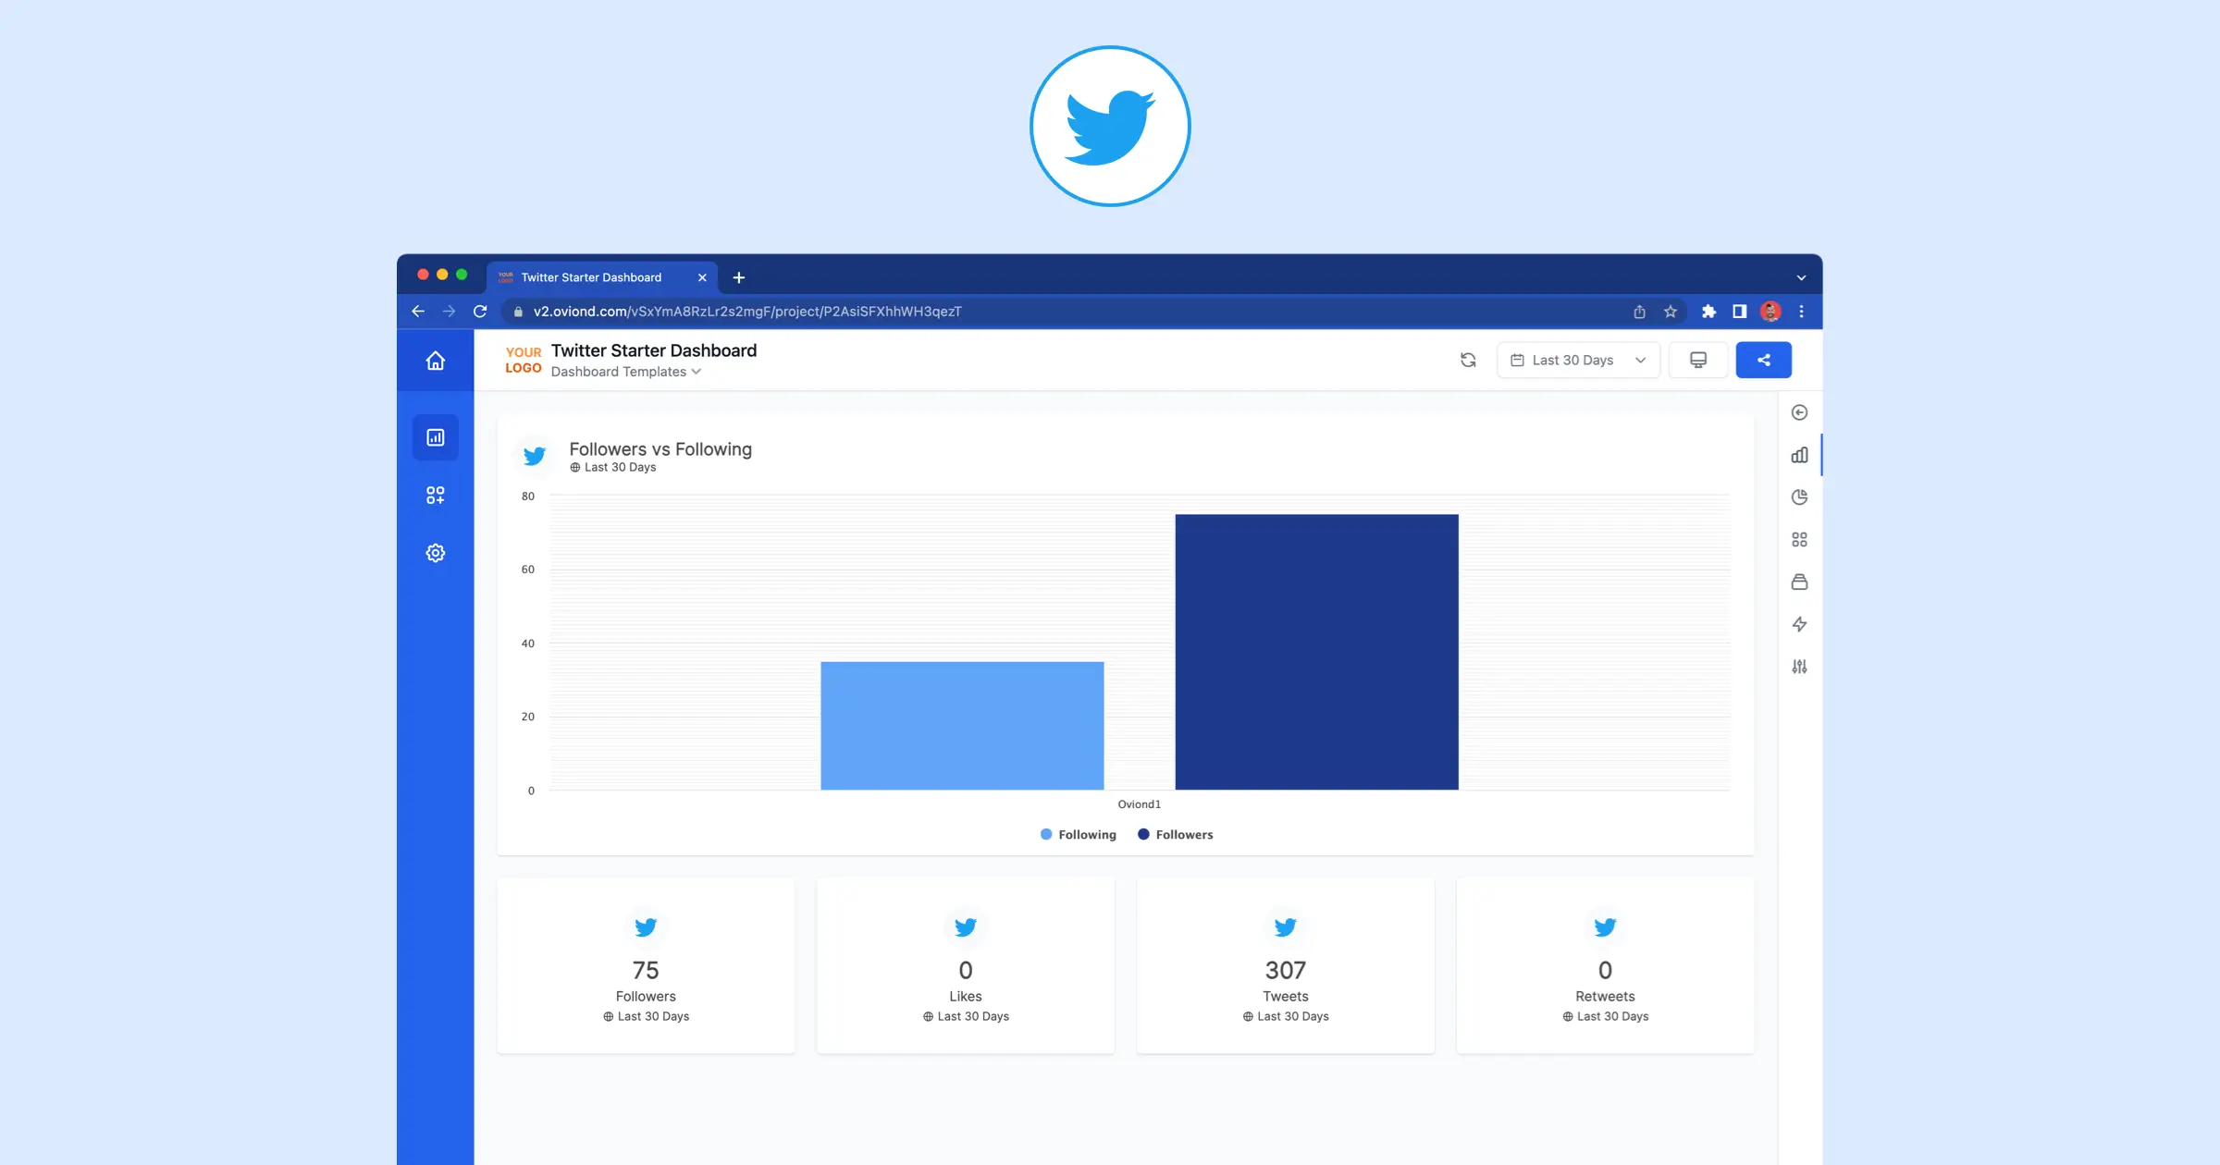This screenshot has width=2220, height=1165.
Task: Click the Followers vs Following chart title
Action: coord(660,449)
